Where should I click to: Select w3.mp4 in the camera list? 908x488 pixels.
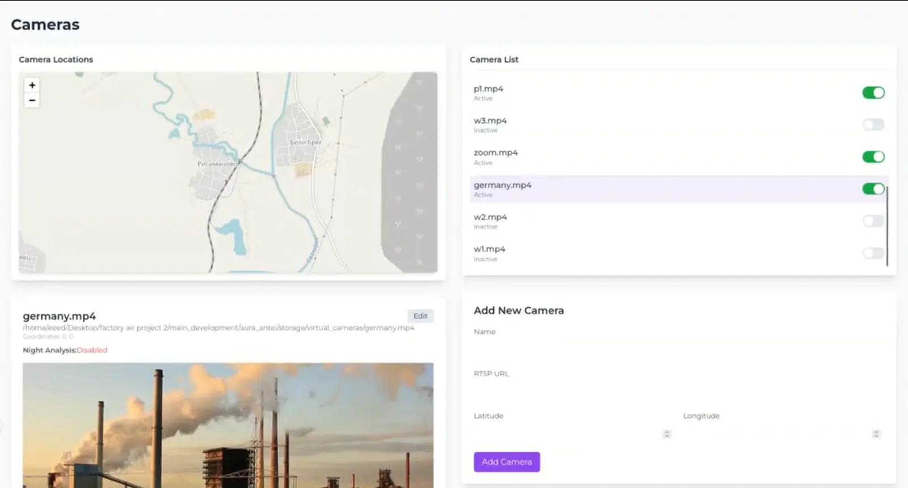click(x=679, y=125)
